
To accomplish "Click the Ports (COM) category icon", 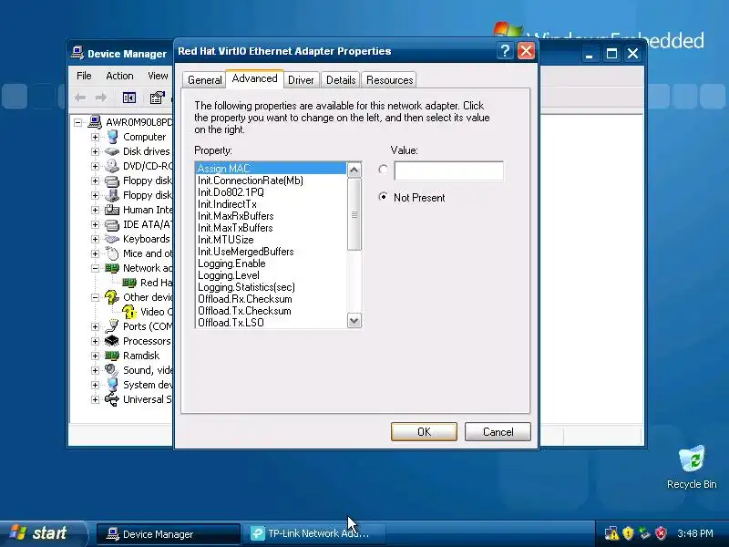I will tap(112, 326).
